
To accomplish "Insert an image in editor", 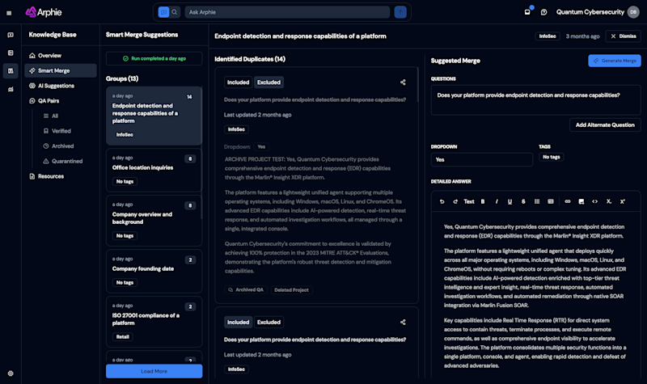I will [581, 201].
